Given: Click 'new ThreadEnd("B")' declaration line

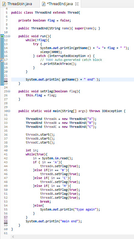Looking at the screenshot, I should [61, 123].
